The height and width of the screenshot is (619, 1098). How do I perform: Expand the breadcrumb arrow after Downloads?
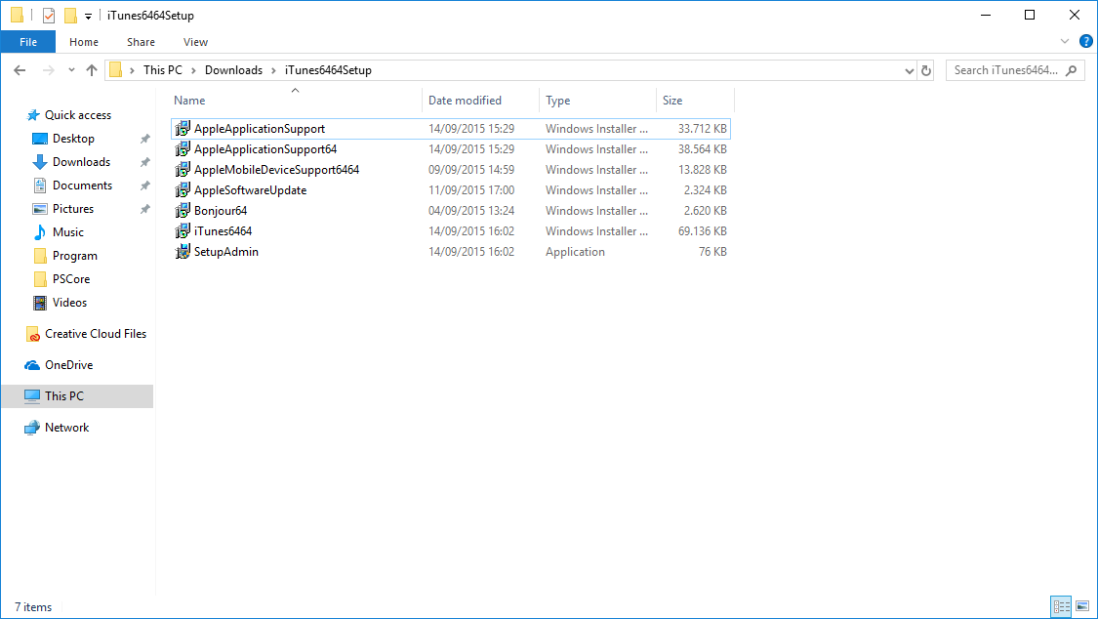pos(273,70)
